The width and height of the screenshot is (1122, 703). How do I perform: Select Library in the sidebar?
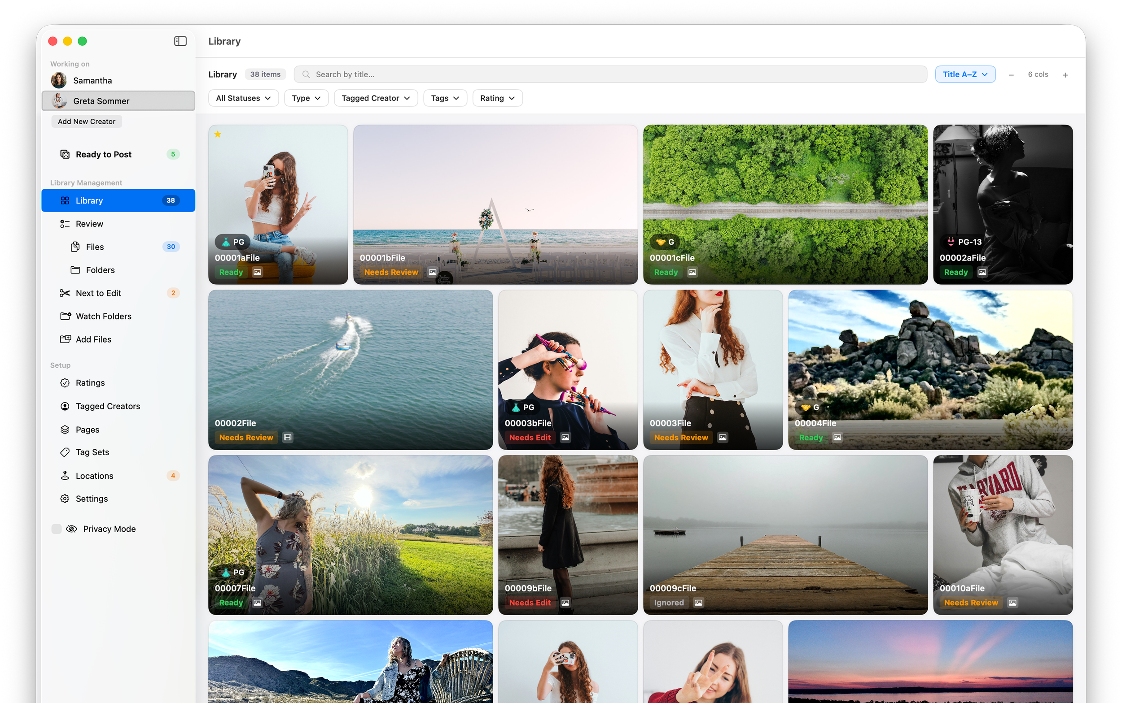point(118,201)
